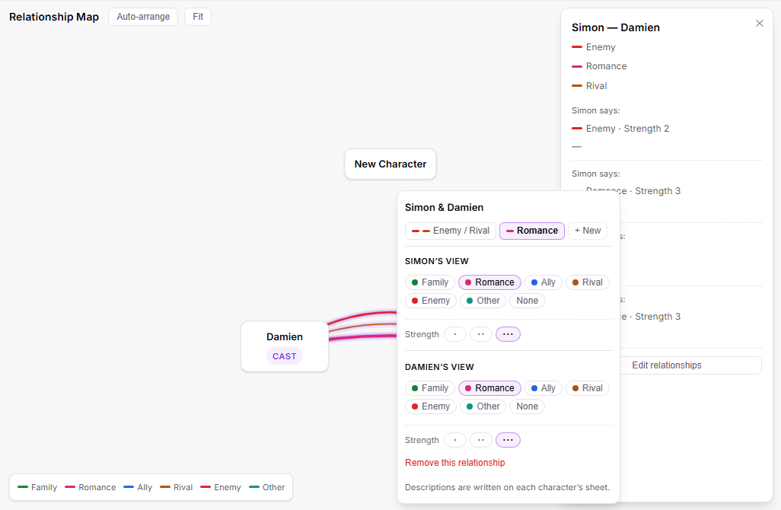Switch to the Enemy / Rival tab

pos(451,231)
